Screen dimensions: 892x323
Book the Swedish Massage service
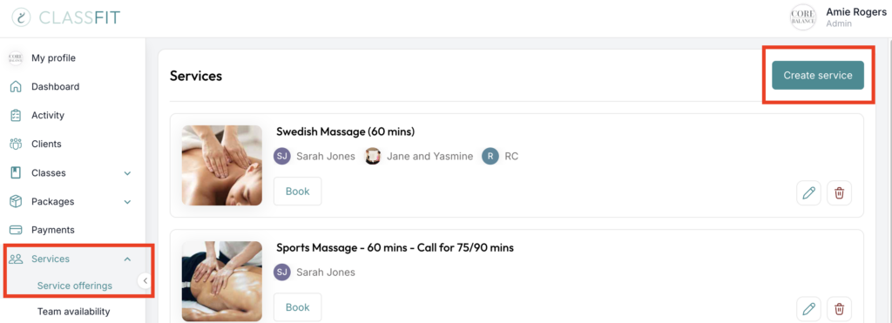click(x=298, y=191)
